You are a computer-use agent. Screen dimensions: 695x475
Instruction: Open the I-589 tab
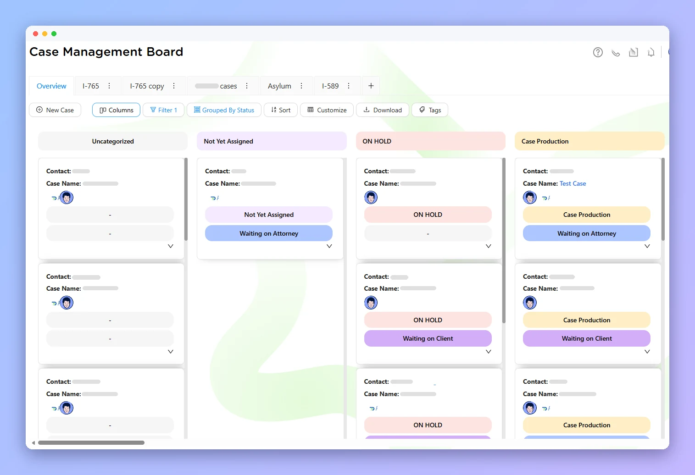(330, 86)
